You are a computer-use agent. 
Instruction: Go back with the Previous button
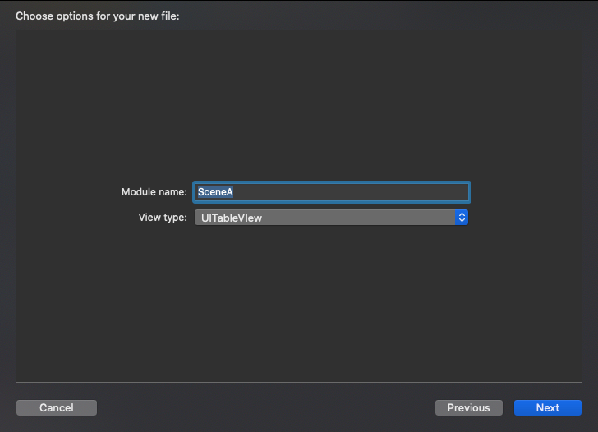click(469, 407)
